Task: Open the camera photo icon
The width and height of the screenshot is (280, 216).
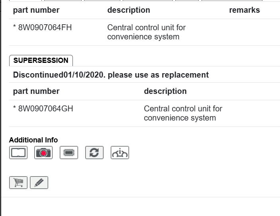Action: 43,153
